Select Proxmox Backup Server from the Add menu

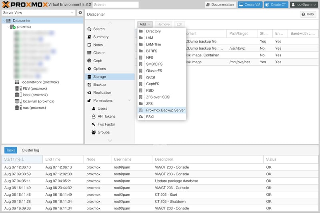point(165,110)
